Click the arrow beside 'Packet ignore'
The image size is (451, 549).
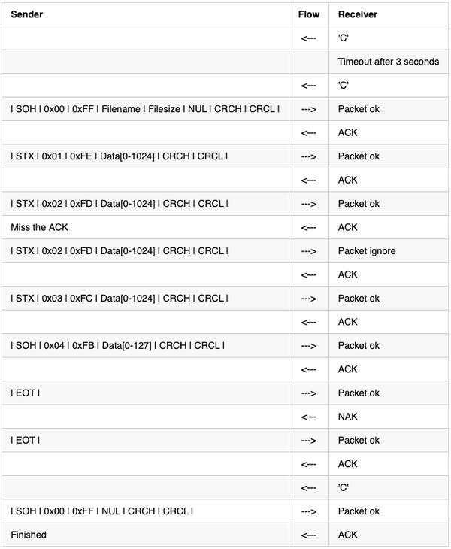click(308, 251)
